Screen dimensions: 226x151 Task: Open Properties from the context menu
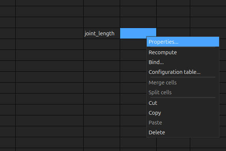pos(164,42)
